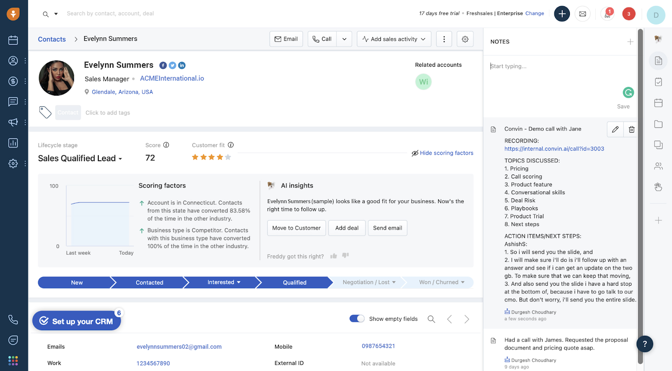
Task: Edit the Convin demo call note
Action: click(615, 129)
